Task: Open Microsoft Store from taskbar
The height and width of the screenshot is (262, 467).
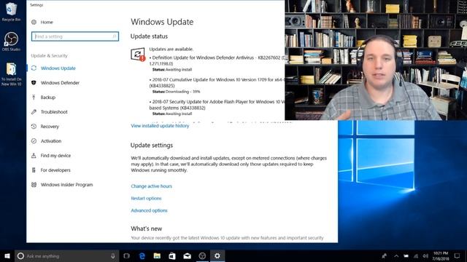Action: tap(172, 255)
